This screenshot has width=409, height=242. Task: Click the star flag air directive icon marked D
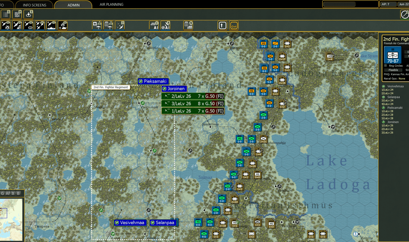coord(97,25)
